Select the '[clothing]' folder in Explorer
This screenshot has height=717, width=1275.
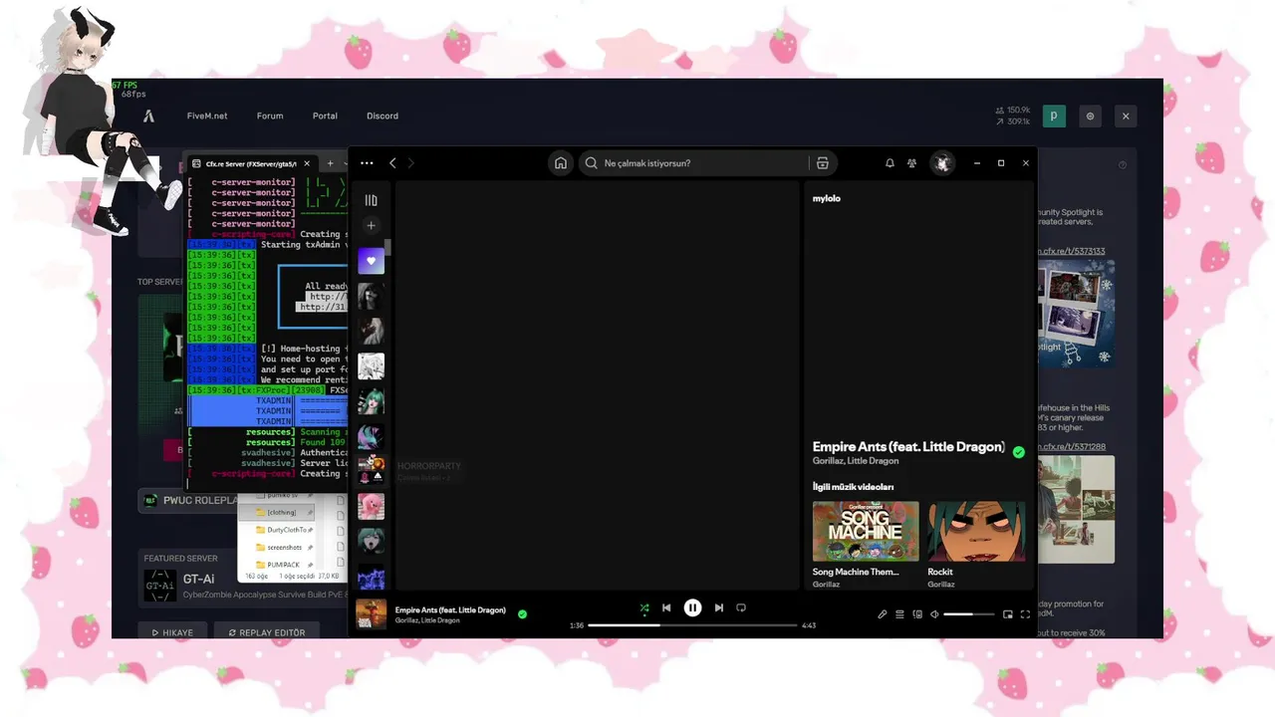click(283, 512)
